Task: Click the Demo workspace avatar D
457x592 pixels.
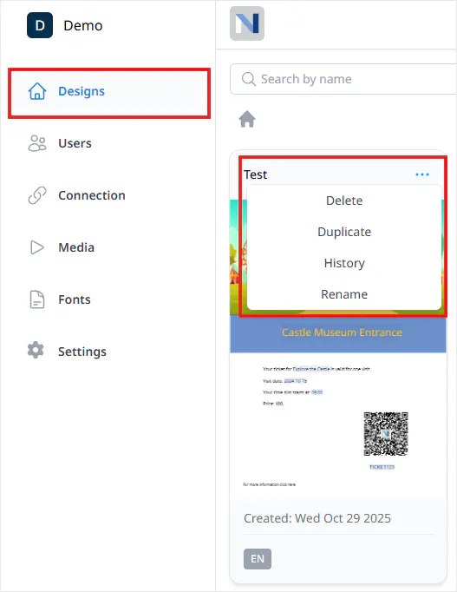Action: (40, 25)
